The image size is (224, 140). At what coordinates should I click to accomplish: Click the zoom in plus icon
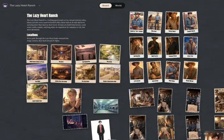point(212,134)
